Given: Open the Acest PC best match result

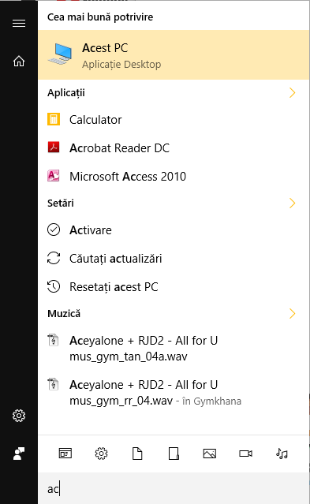Looking at the screenshot, I should pyautogui.click(x=174, y=55).
